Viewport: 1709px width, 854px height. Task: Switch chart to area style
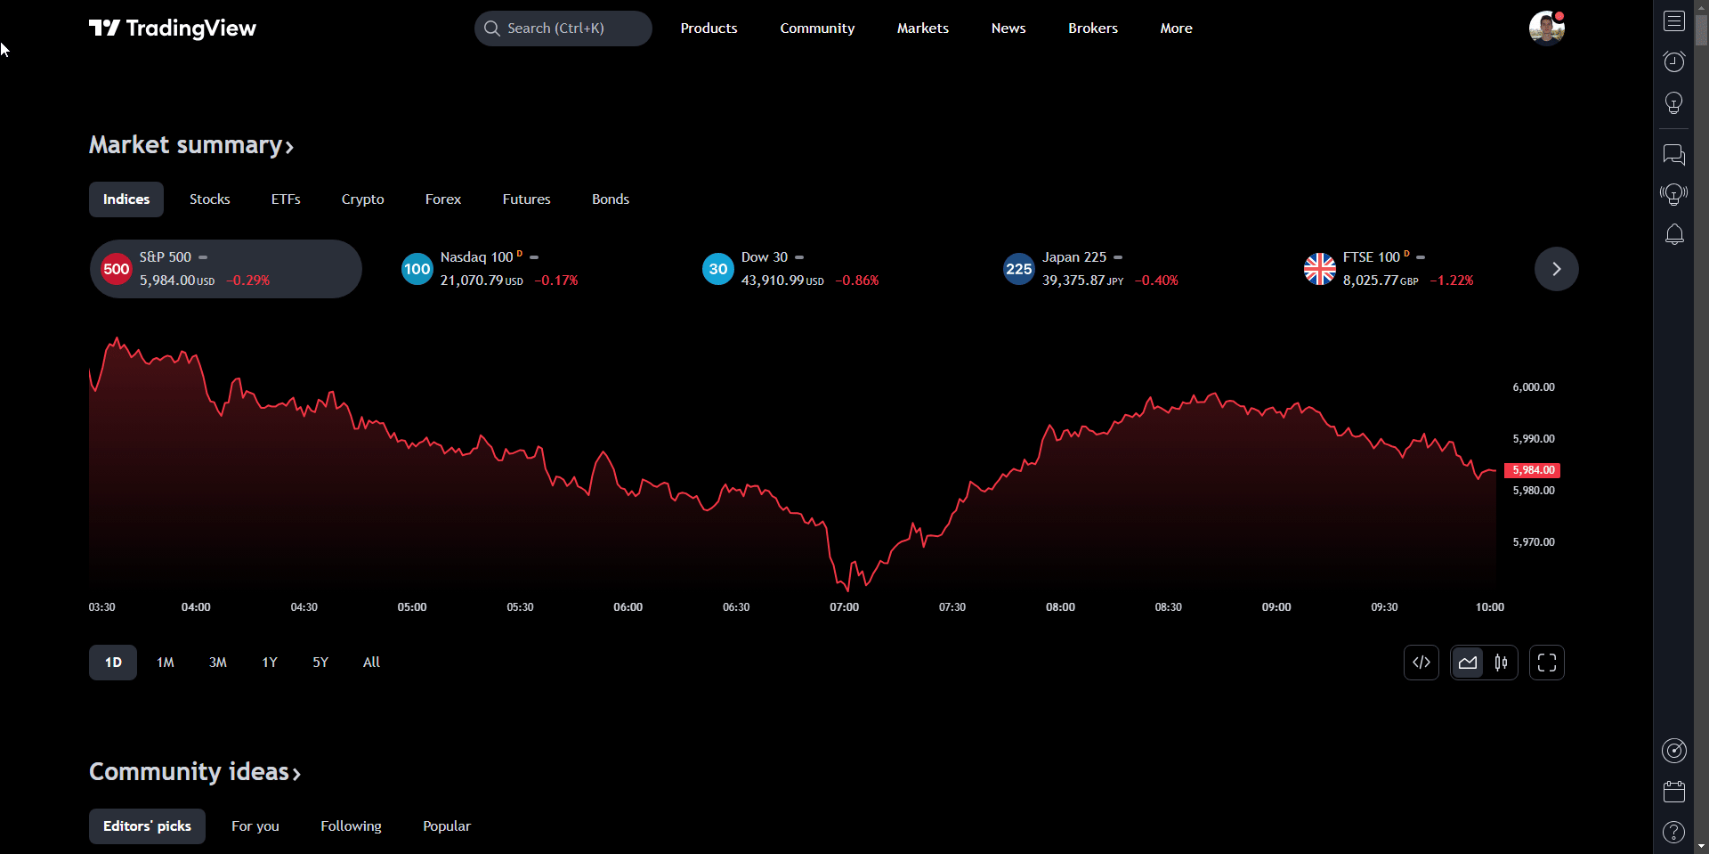(x=1468, y=663)
